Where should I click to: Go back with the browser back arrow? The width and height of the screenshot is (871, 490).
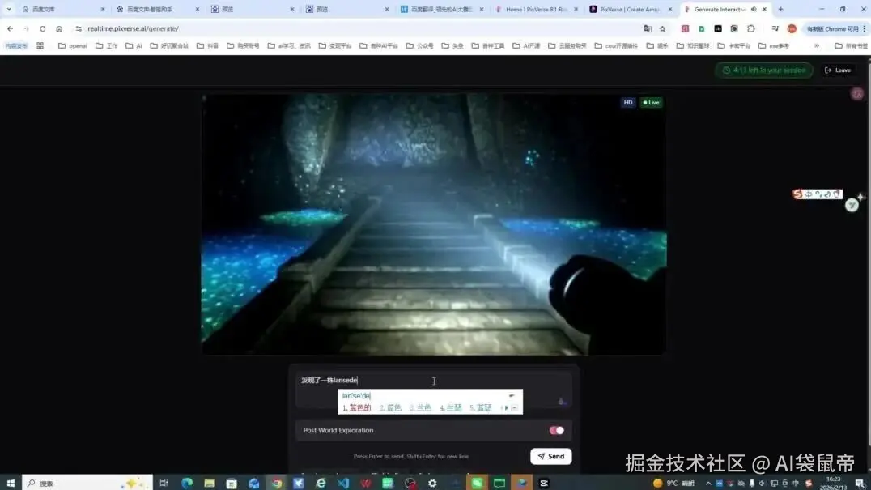pos(10,28)
